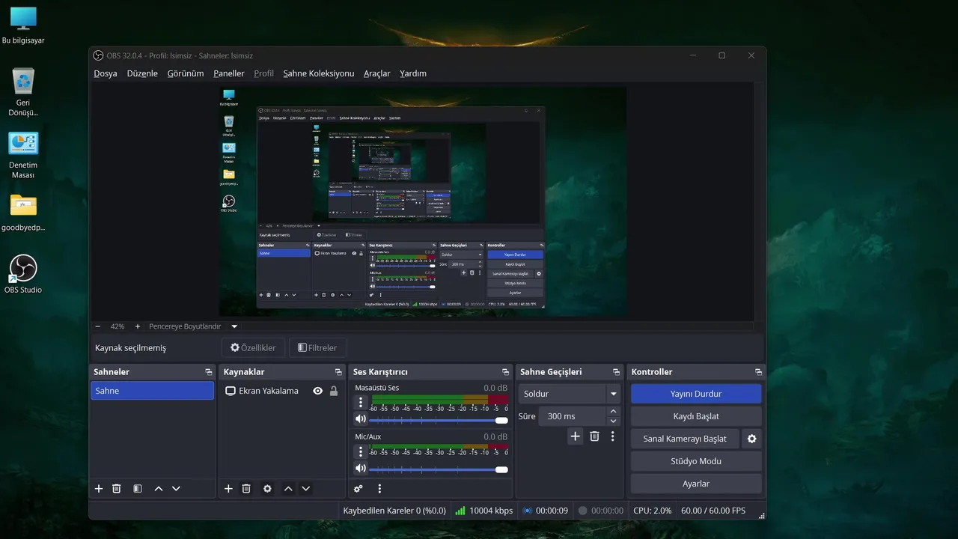Remove source with Kaynaklar trash icon

tap(246, 489)
